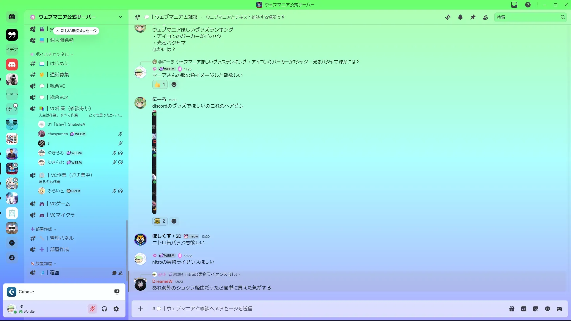Viewport: 571px width, 321px height.
Task: Open the Inbox icon in title bar
Action: pos(514,5)
